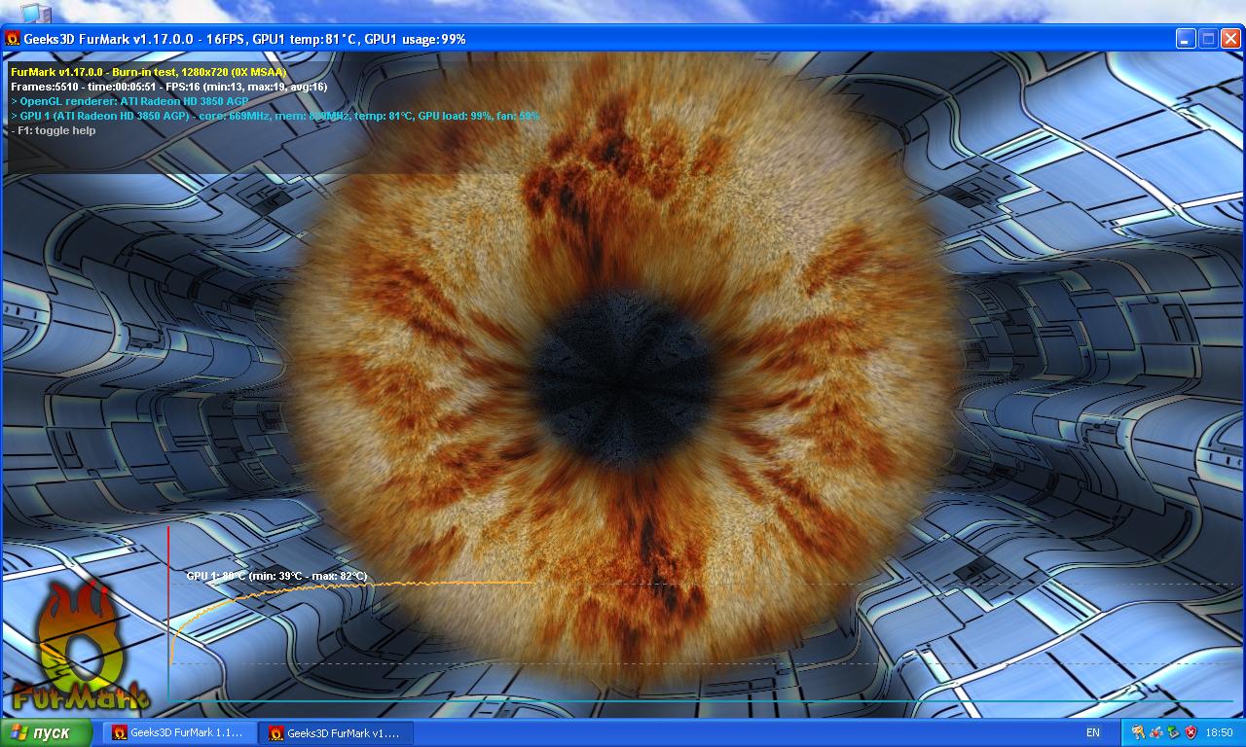
Task: Click the GPU 1 temperature graph label
Action: click(276, 576)
